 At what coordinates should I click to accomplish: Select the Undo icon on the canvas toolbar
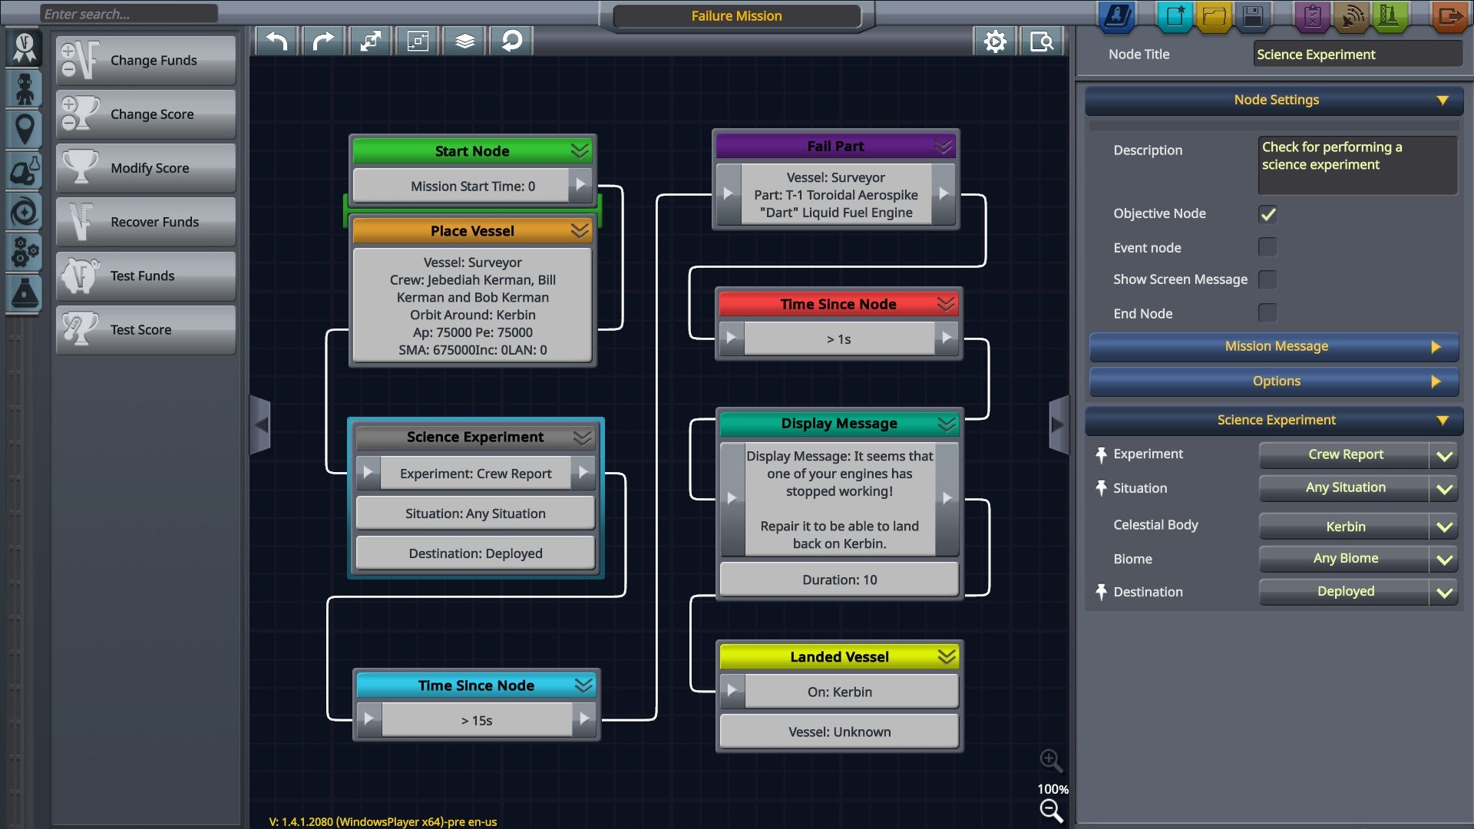276,41
